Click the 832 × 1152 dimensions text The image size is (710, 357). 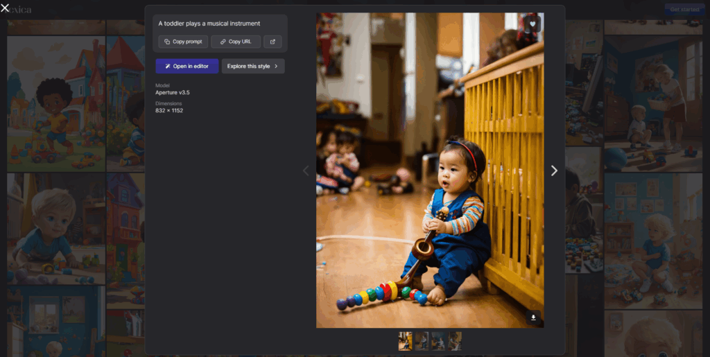(x=169, y=110)
